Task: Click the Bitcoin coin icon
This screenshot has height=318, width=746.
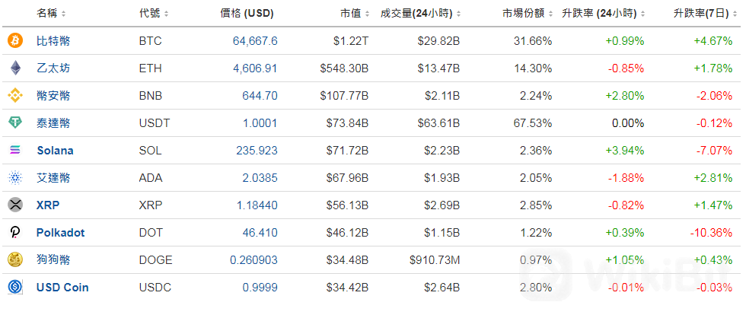Action: pos(15,41)
